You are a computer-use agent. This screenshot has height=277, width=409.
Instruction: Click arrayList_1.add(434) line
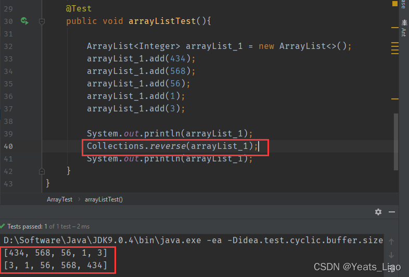[x=141, y=59]
